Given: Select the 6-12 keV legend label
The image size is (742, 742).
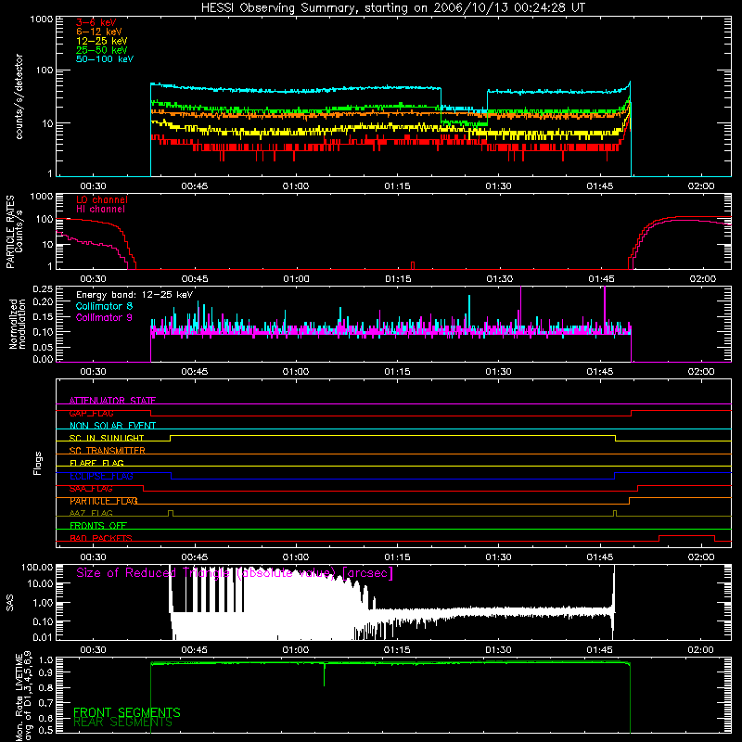Looking at the screenshot, I should (x=99, y=32).
